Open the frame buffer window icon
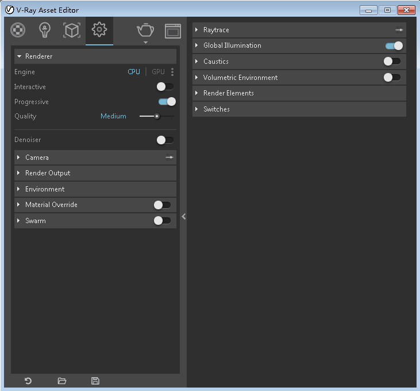This screenshot has width=420, height=391. (173, 30)
